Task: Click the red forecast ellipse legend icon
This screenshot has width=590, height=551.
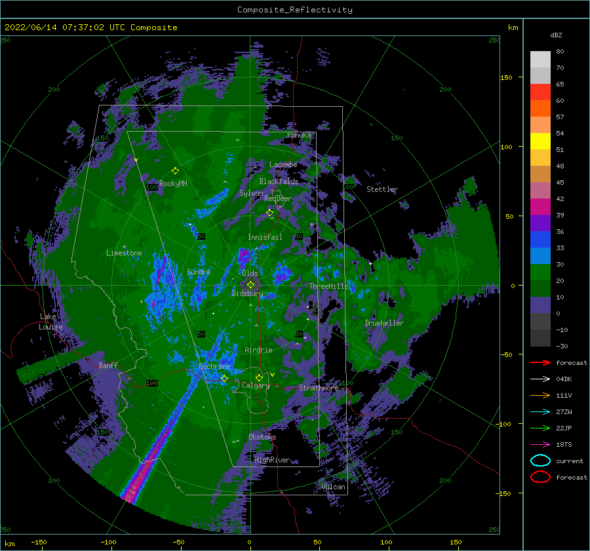Action: tap(540, 477)
